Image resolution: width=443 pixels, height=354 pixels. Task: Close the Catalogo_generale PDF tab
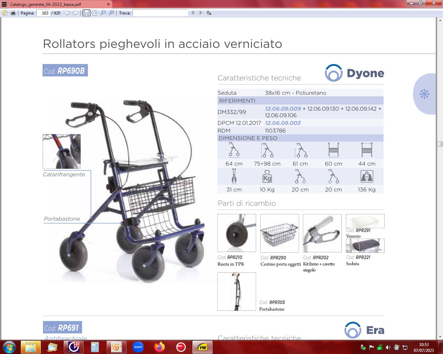tap(108, 4)
